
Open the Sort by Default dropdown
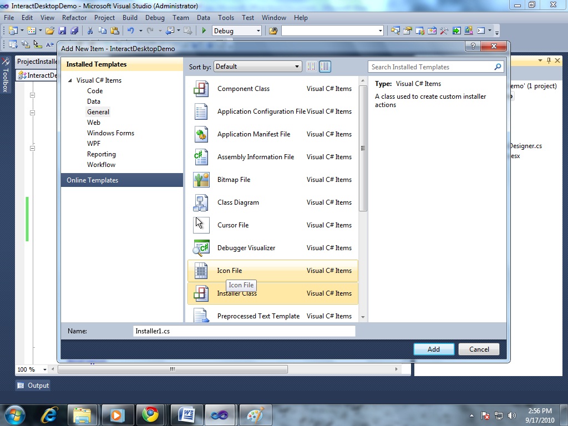click(x=257, y=67)
